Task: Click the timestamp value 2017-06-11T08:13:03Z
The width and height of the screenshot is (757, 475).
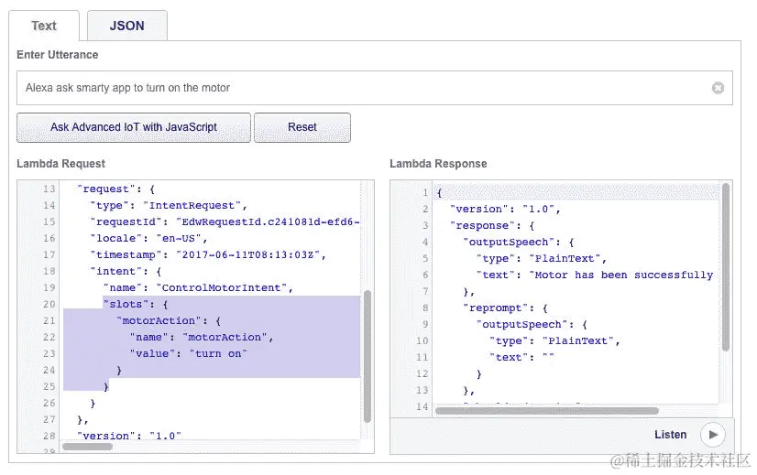Action: pos(250,254)
